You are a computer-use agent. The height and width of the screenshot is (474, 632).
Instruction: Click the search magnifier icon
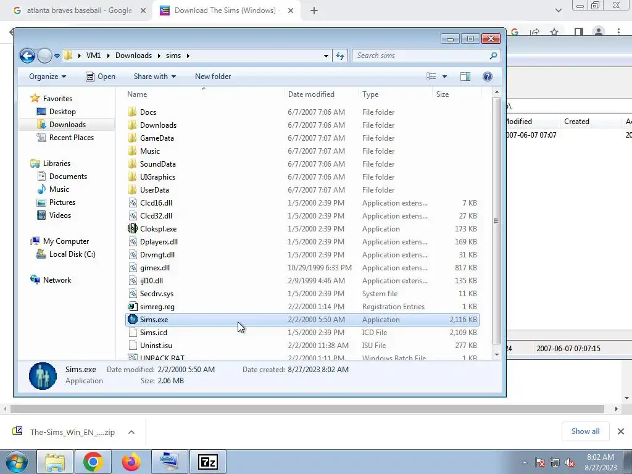point(493,56)
